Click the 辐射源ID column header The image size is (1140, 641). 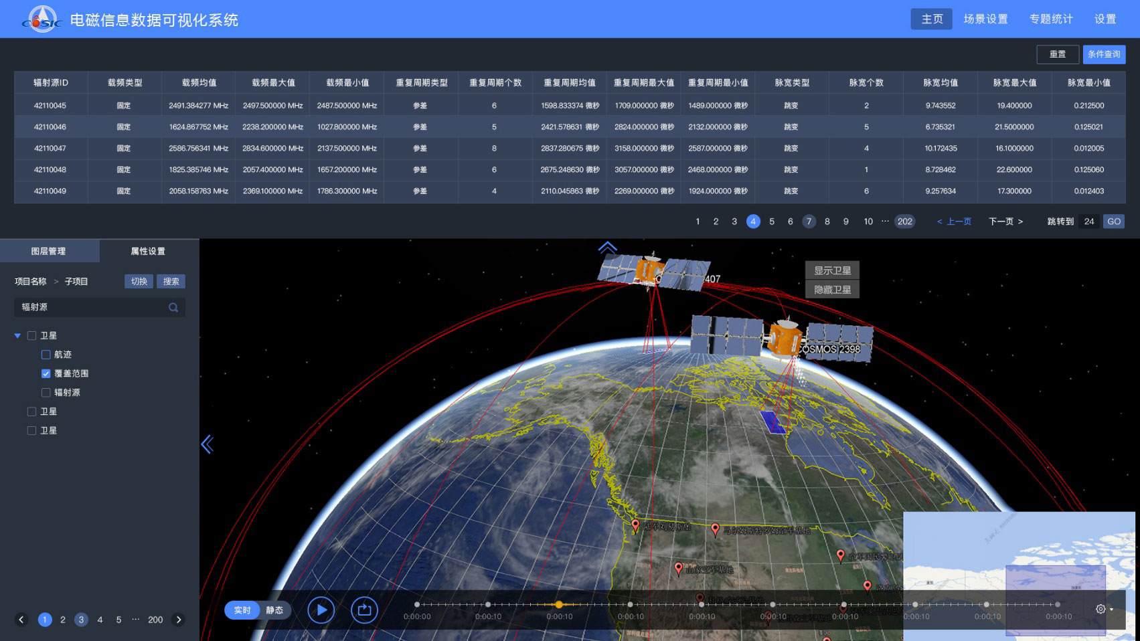click(x=51, y=83)
